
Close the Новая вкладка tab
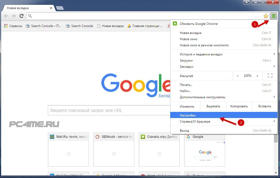(x=51, y=8)
